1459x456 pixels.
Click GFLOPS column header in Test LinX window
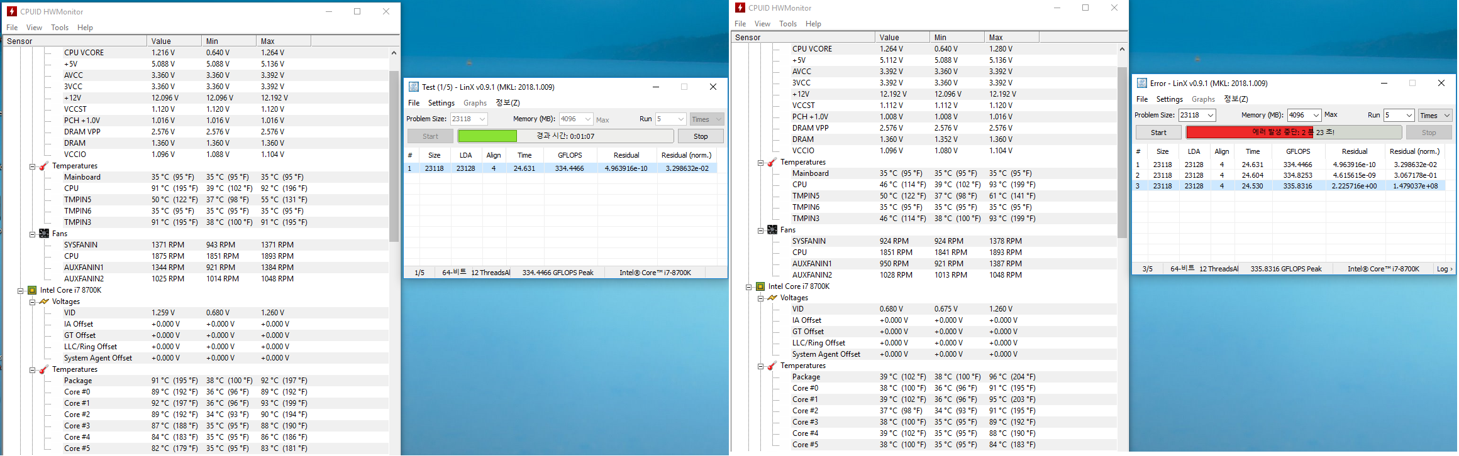(x=570, y=155)
